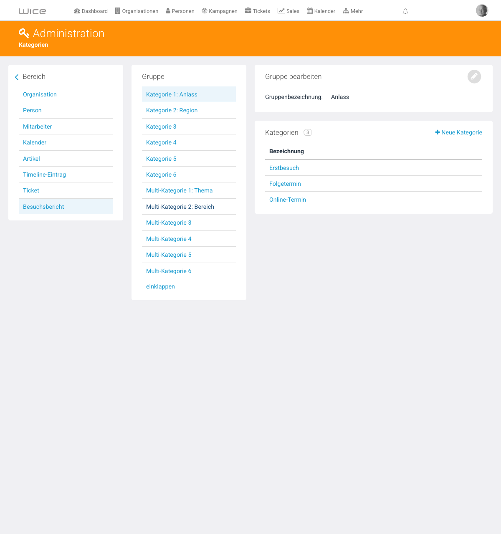The height and width of the screenshot is (534, 501).
Task: Open the Organisationen menu item
Action: (137, 11)
